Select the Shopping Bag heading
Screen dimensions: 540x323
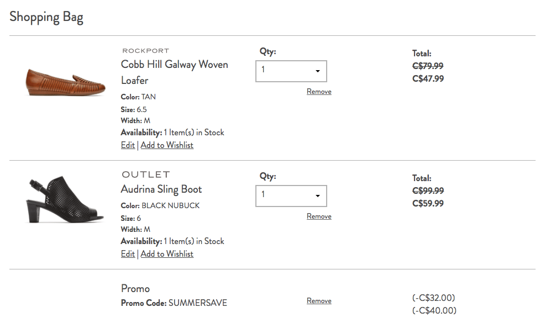pyautogui.click(x=46, y=17)
